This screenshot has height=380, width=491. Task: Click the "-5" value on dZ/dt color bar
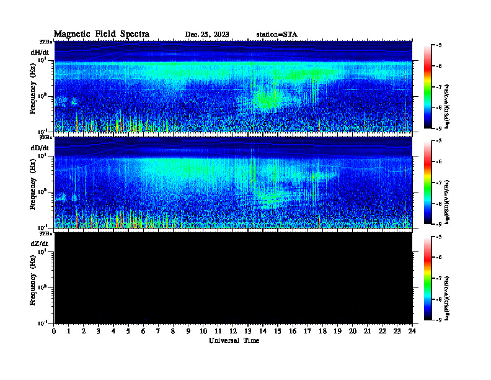[439, 237]
